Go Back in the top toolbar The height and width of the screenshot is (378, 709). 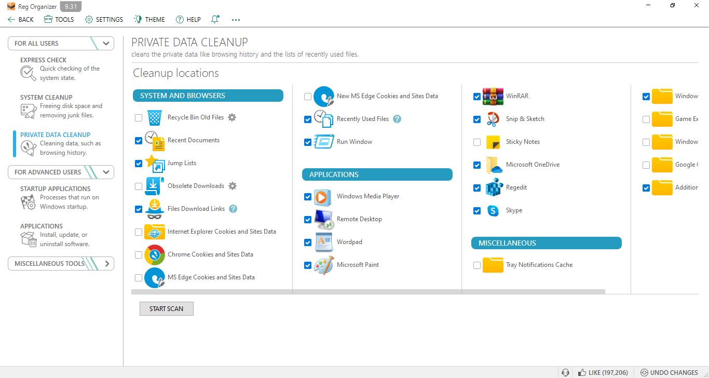click(x=21, y=19)
